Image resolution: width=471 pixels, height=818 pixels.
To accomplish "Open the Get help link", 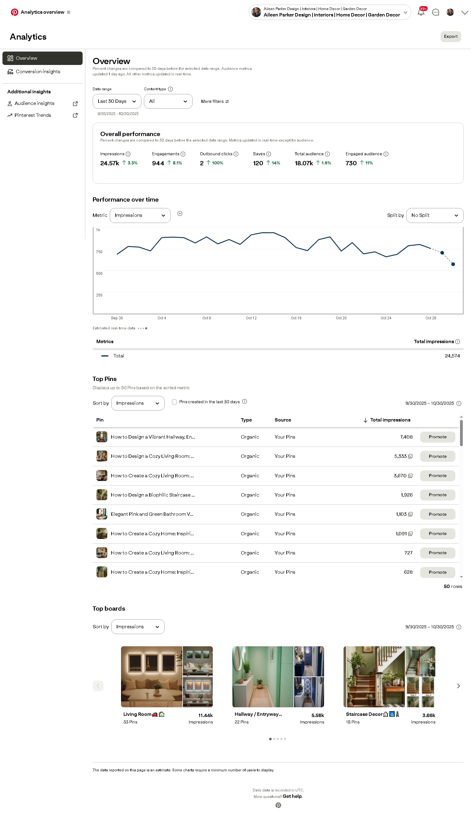I will coord(292,796).
